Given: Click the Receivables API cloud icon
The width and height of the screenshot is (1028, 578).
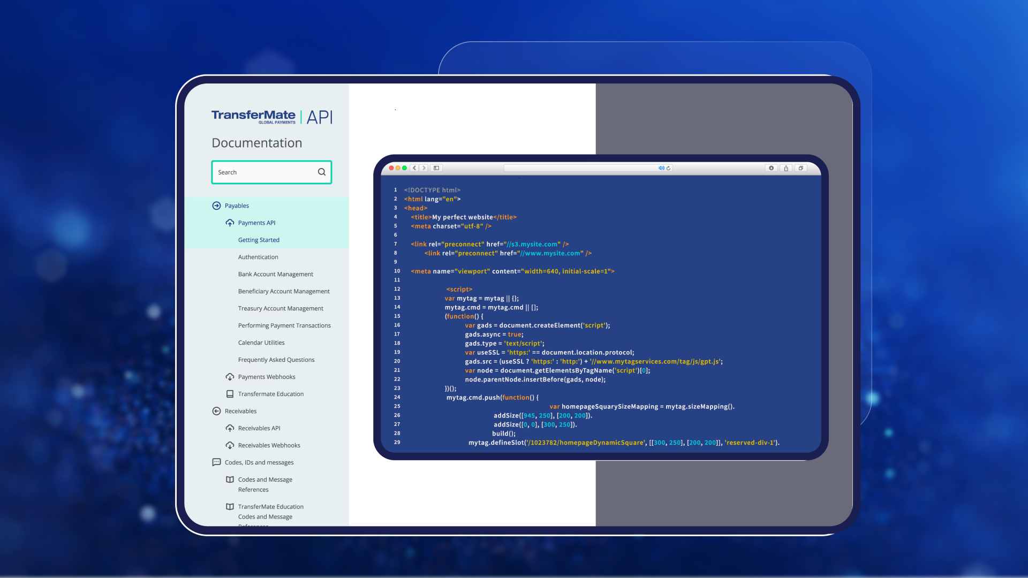Looking at the screenshot, I should (230, 428).
